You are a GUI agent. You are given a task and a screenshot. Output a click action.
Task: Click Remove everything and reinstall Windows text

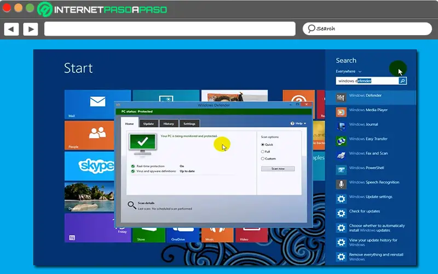pos(376,256)
